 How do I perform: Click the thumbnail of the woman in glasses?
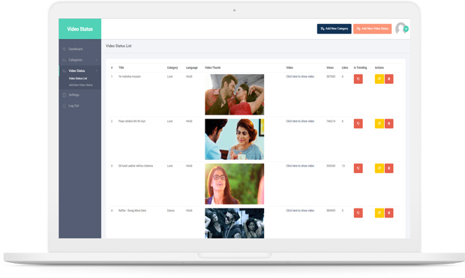pyautogui.click(x=234, y=184)
